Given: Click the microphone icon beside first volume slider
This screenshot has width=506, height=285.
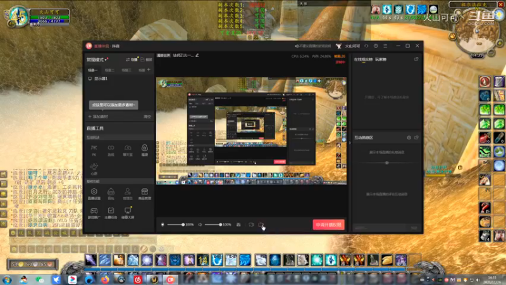Looking at the screenshot, I should [x=163, y=225].
